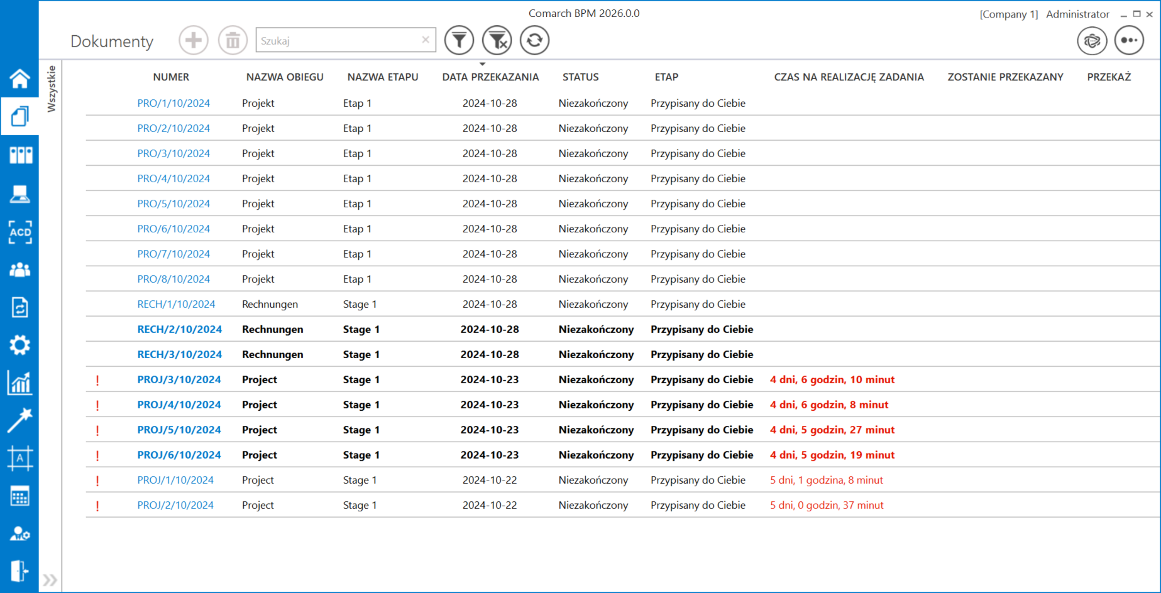Sort by DATA PRZEKAZANIA column header
Viewport: 1161px width, 593px height.
point(490,77)
